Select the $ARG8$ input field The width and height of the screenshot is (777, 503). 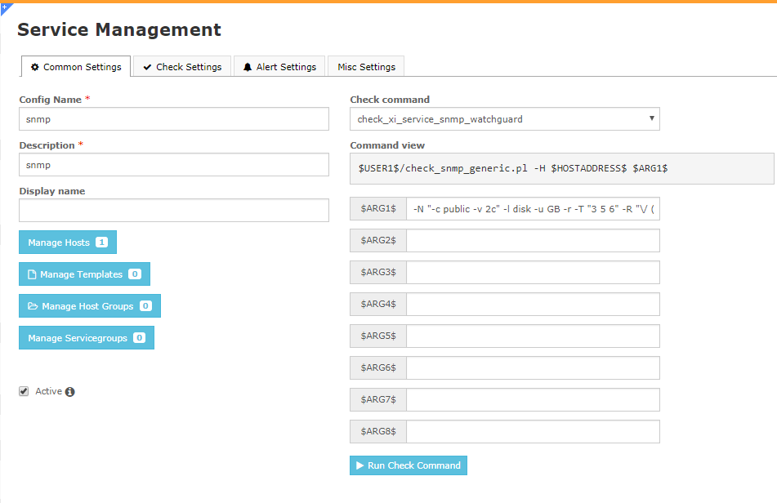tap(532, 432)
